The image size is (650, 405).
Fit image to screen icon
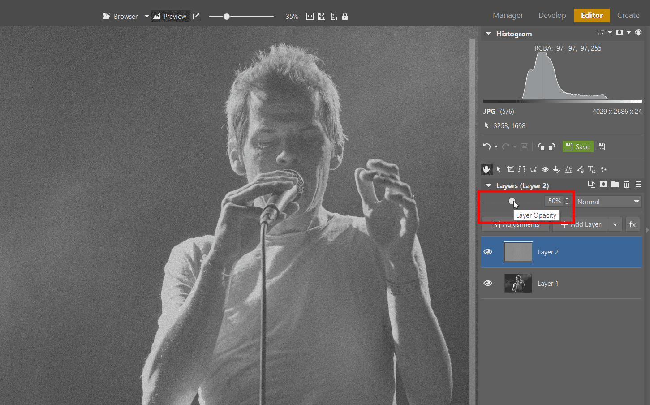coord(322,16)
